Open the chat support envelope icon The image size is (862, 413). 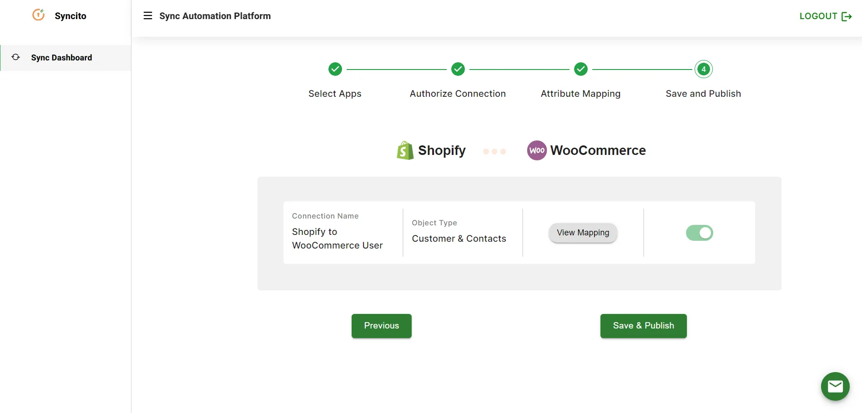point(835,386)
